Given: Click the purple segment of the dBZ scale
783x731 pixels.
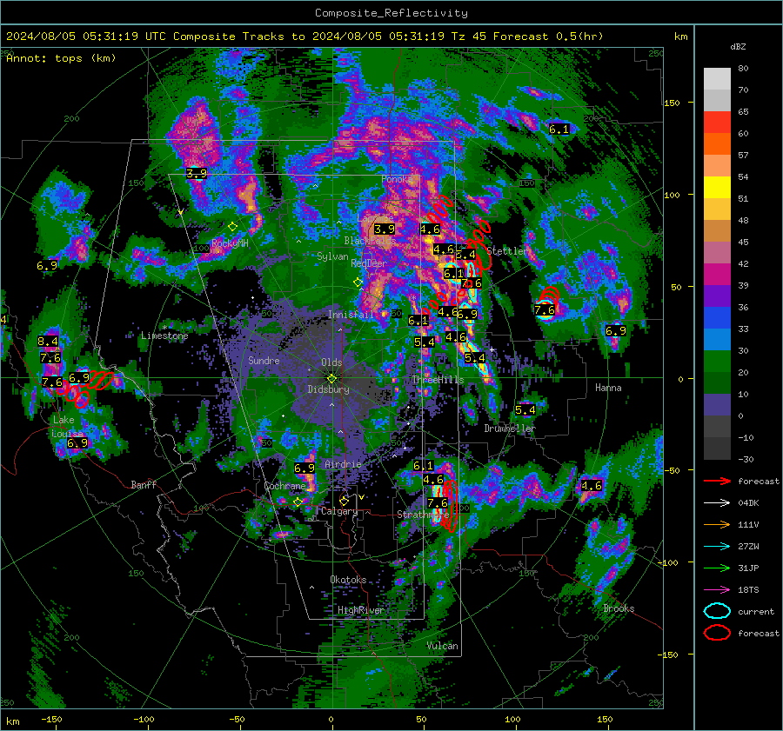Looking at the screenshot, I should pyautogui.click(x=717, y=296).
